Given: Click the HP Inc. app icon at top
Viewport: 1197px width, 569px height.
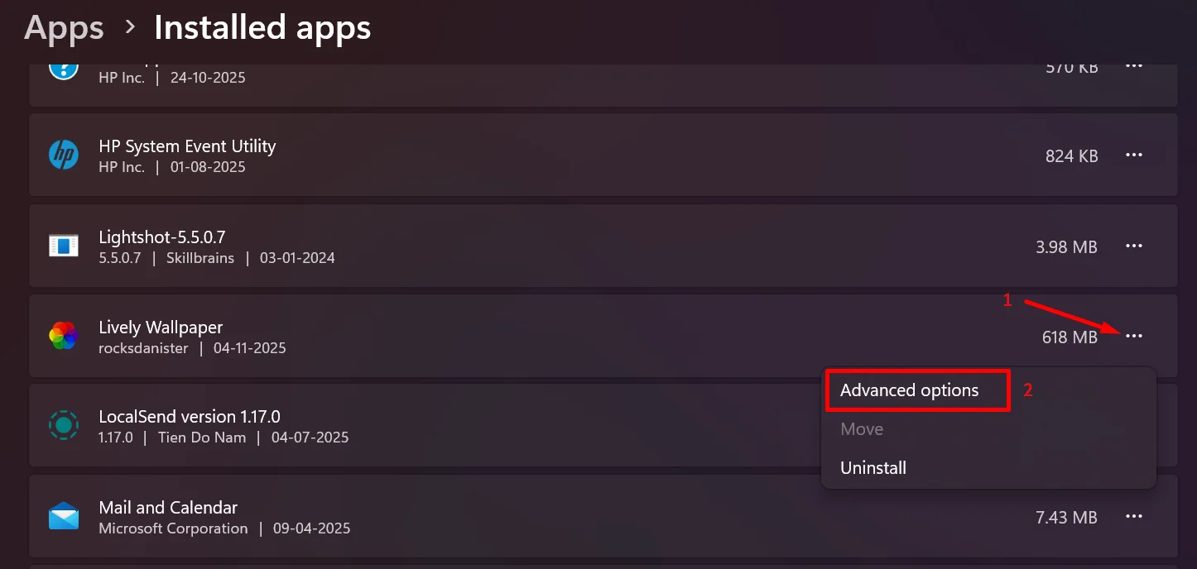Looking at the screenshot, I should pyautogui.click(x=64, y=66).
